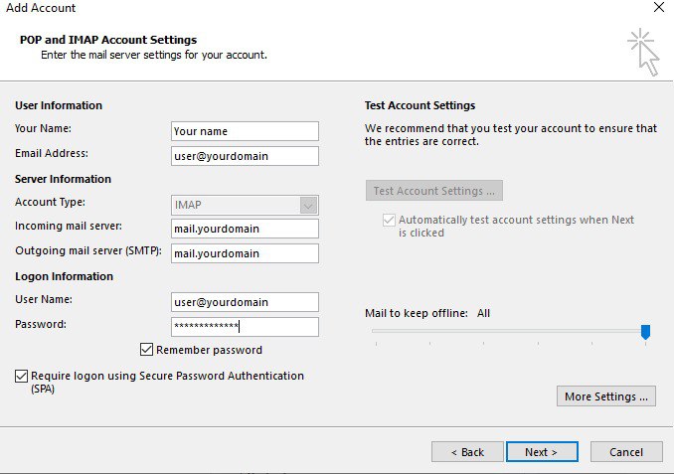Select the User Name input field
Screen dimensions: 674x474
click(x=245, y=302)
